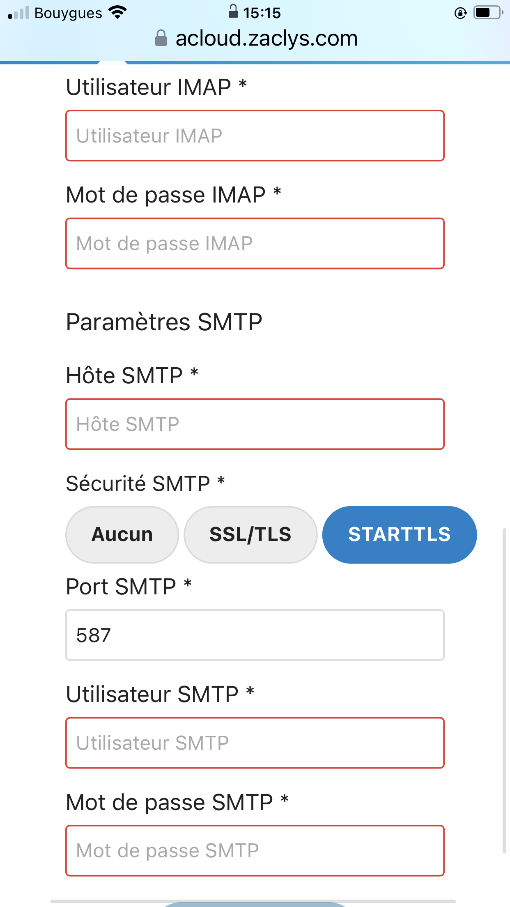This screenshot has height=907, width=510.
Task: Tap the acloud.zaclys.com address text
Action: point(266,39)
